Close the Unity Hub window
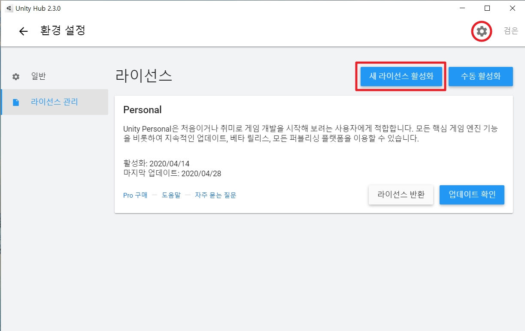525x331 pixels. (513, 8)
